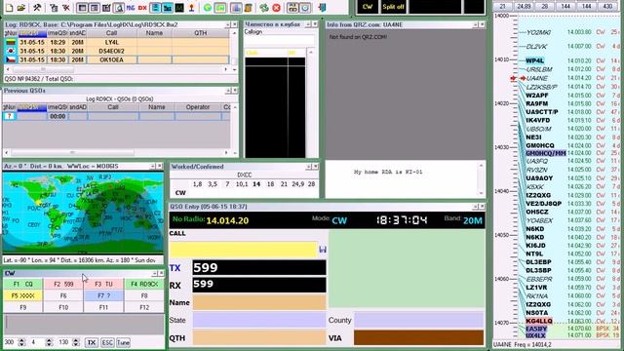This screenshot has height=351, width=624.
Task: Click the brown VIA input field
Action: [x=418, y=338]
